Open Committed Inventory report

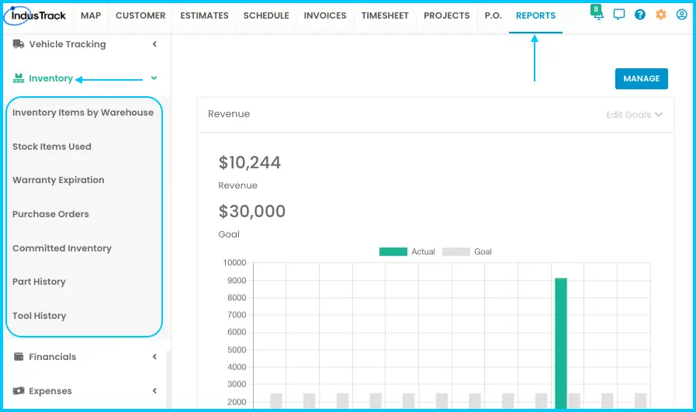[62, 248]
